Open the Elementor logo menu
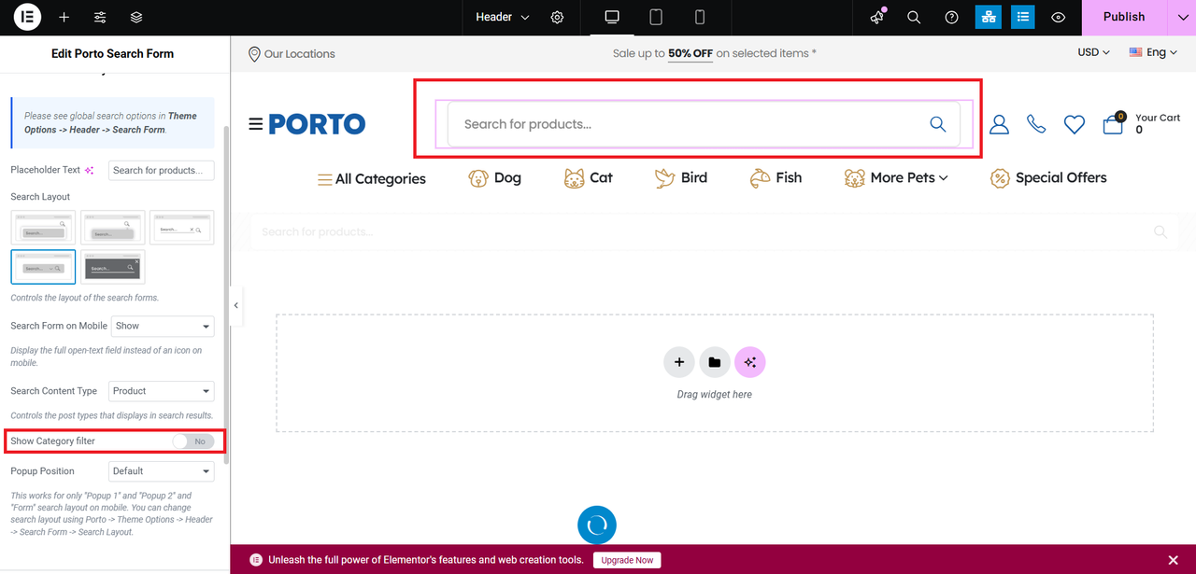Image resolution: width=1196 pixels, height=574 pixels. click(x=27, y=17)
